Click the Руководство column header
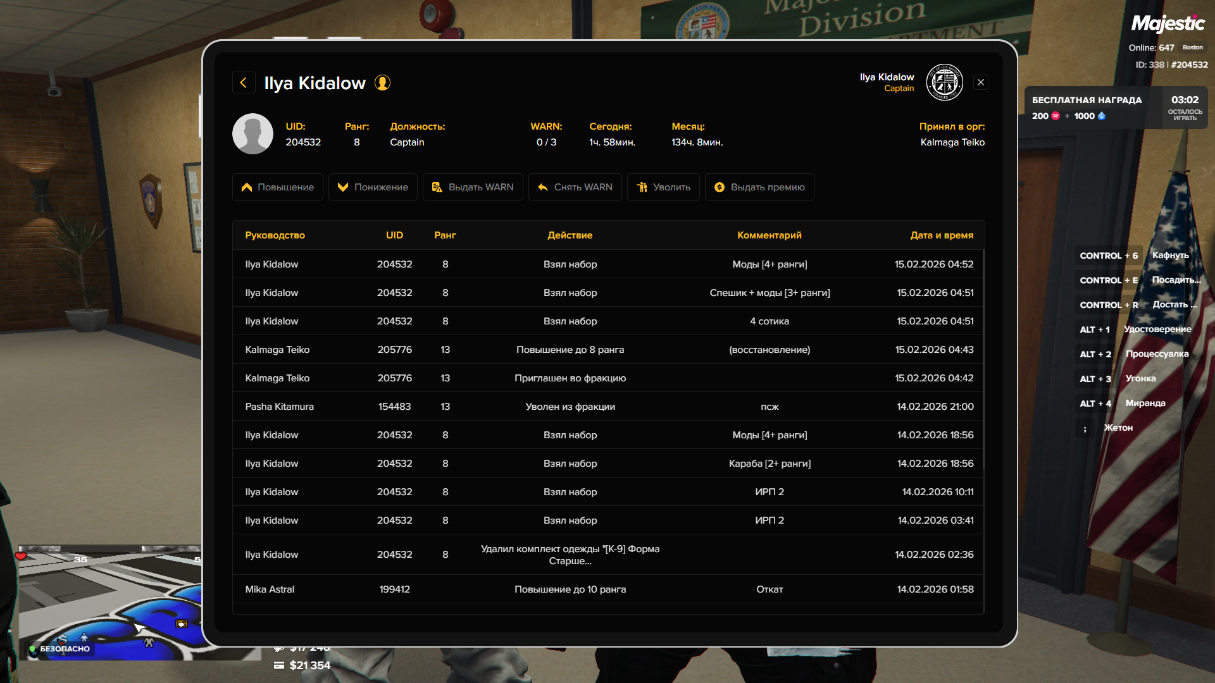Screen dimensions: 1215x683 pos(275,235)
